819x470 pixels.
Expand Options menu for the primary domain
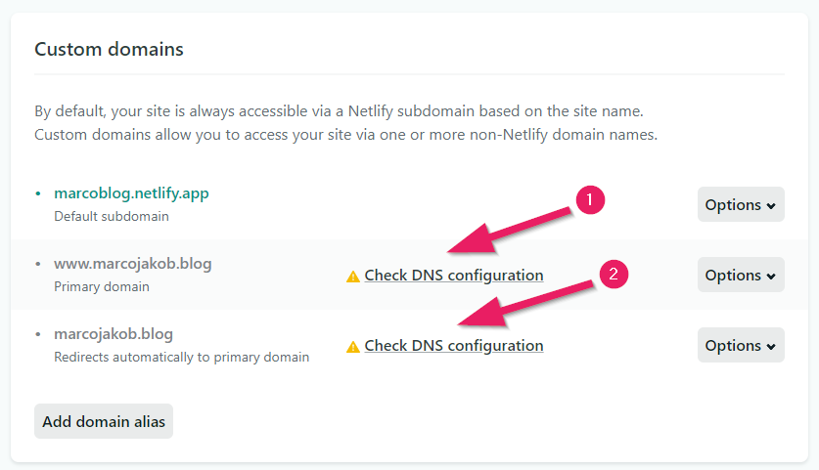click(741, 275)
